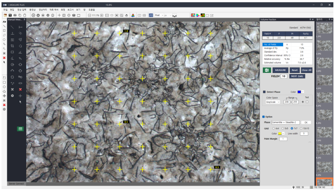Expand the grid yellow color dropdown
Viewport: 336px width, 191px height.
(x=283, y=134)
